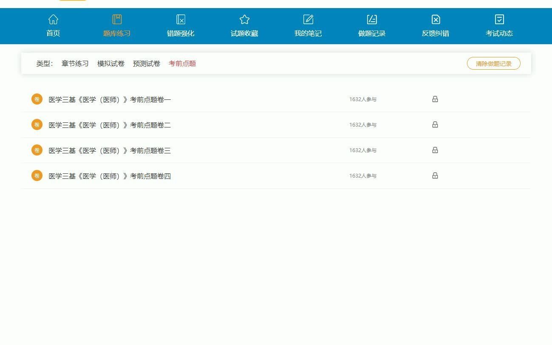Click the orange 卷 badge of 考前点题卷四

(37, 175)
